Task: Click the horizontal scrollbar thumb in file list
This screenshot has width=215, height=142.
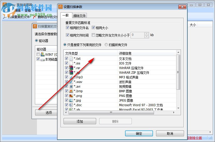Action: pos(111,112)
